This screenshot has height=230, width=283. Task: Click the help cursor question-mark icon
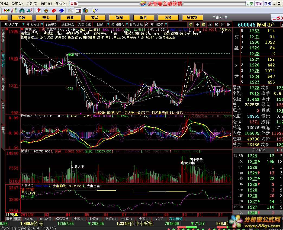(x=95, y=11)
